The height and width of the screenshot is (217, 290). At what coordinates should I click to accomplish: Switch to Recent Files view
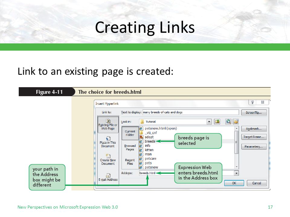point(130,162)
